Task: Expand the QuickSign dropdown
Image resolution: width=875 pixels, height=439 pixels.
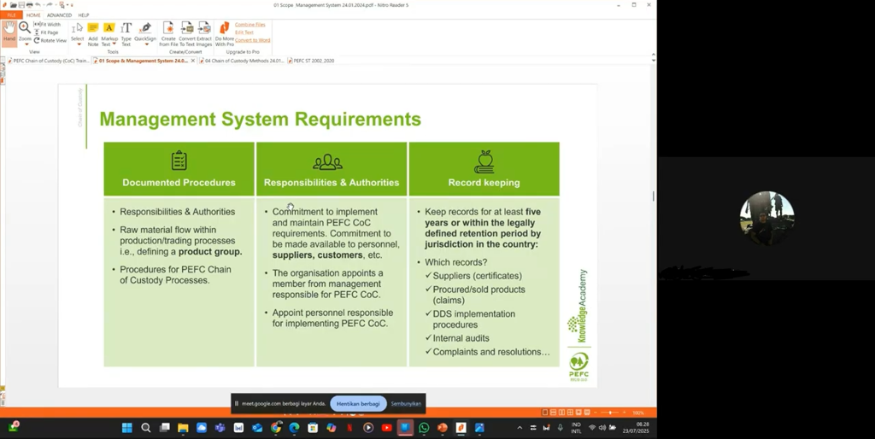Action: tap(145, 44)
